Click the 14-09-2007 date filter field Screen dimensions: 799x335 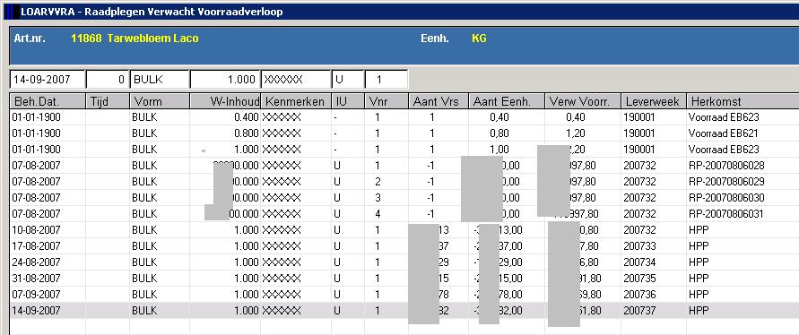pyautogui.click(x=48, y=80)
